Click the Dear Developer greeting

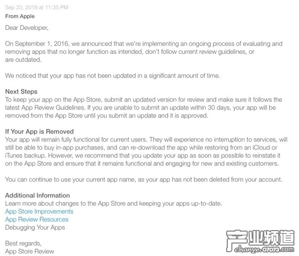click(27, 28)
